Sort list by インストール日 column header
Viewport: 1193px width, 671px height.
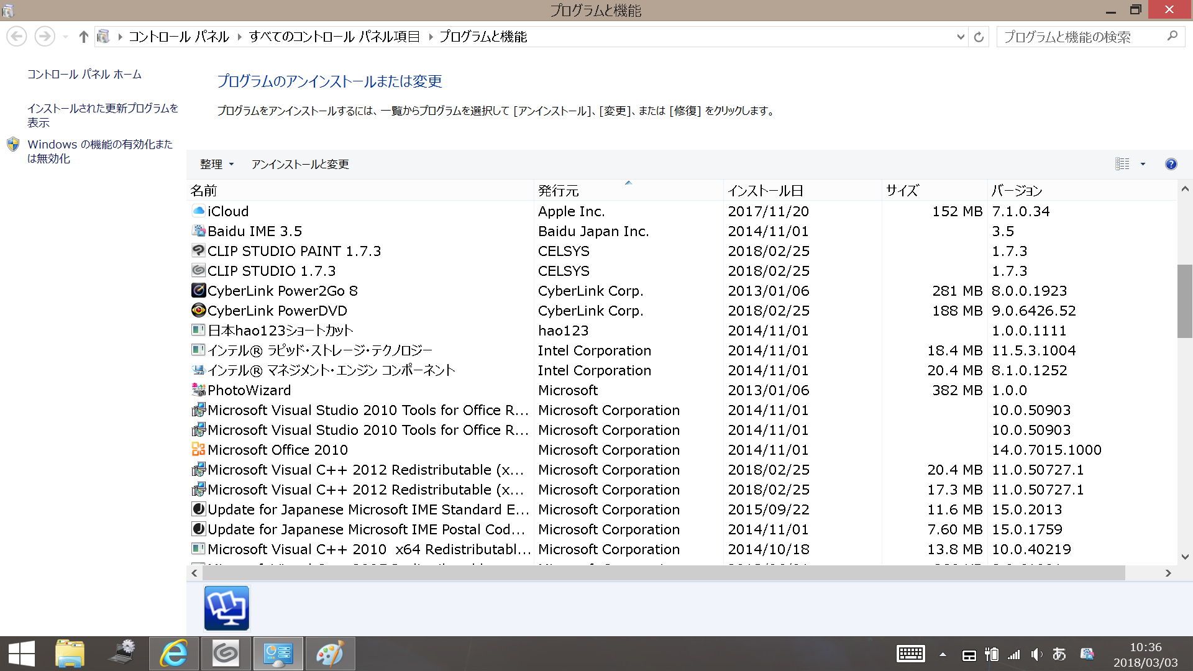[x=766, y=191]
